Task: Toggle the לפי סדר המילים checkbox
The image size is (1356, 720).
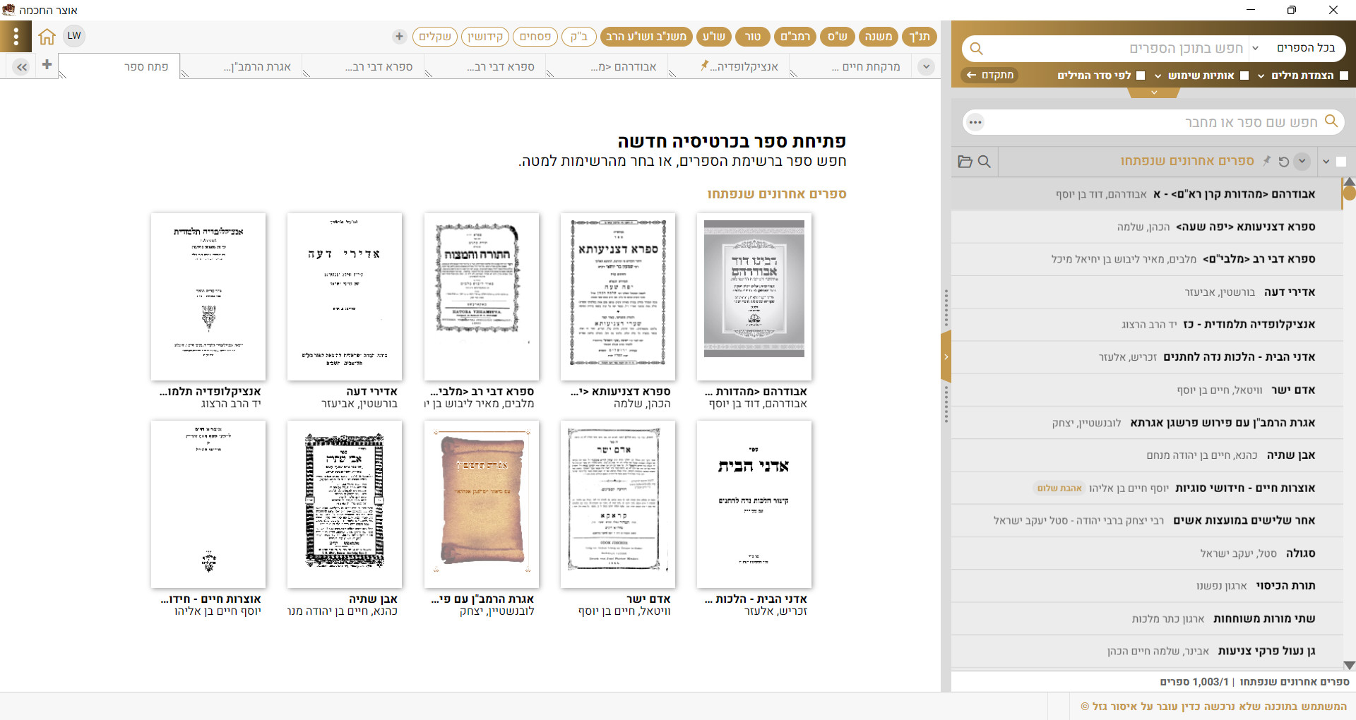Action: 1141,76
